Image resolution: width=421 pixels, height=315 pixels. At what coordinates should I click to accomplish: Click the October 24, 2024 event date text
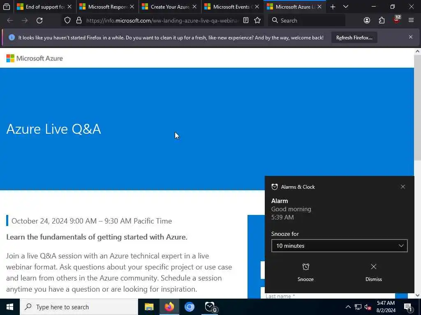(92, 221)
